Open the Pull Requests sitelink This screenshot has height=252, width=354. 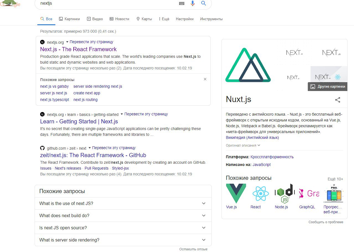coord(97,168)
